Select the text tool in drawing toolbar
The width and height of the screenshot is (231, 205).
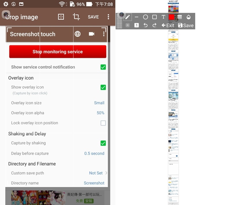[163, 17]
